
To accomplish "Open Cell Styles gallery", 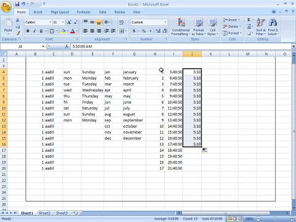I will tap(213, 27).
